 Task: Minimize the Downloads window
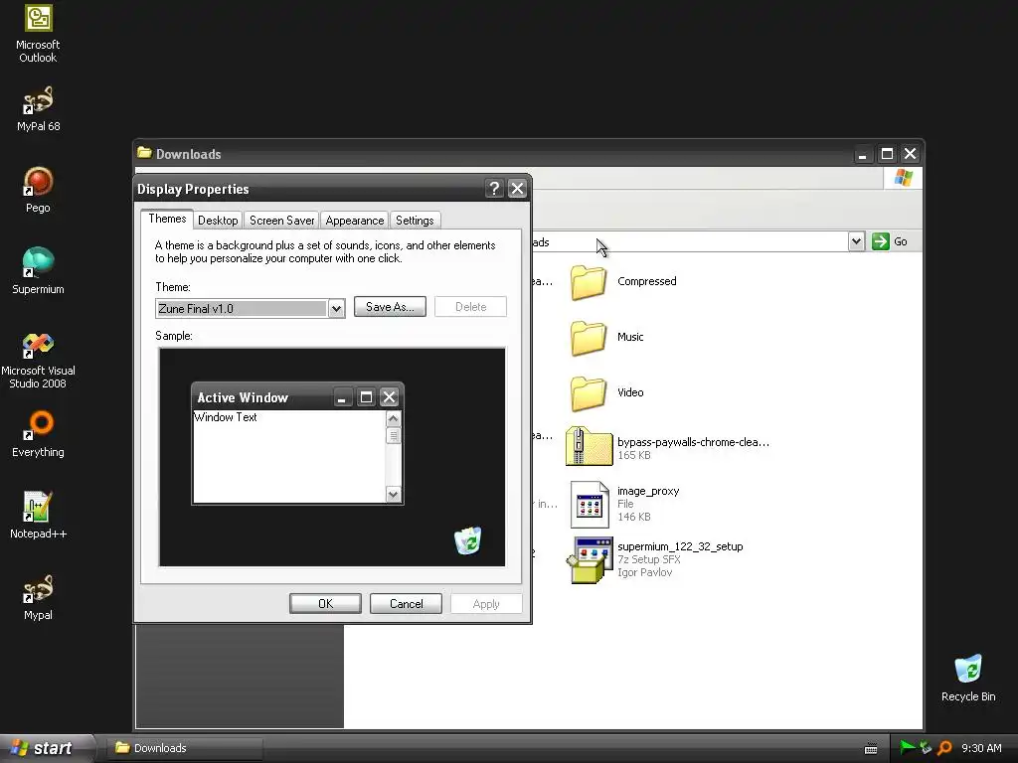pyautogui.click(x=862, y=154)
